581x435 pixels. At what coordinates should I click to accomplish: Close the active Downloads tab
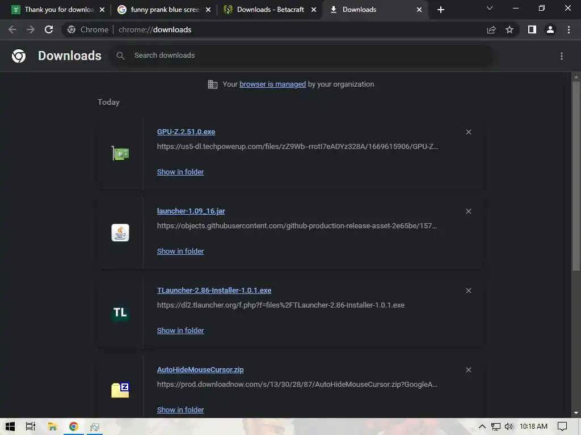coord(419,10)
